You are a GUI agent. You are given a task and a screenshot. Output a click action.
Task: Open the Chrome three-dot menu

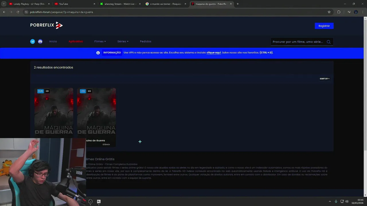(363, 12)
